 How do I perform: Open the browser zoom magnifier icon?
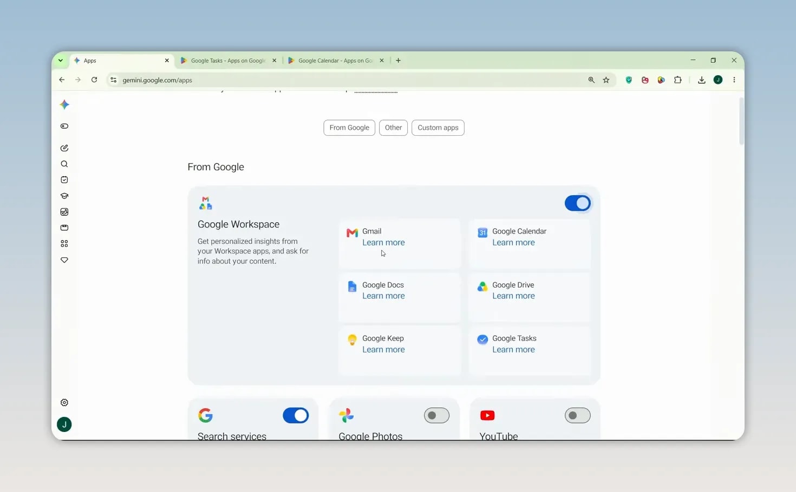(x=591, y=80)
